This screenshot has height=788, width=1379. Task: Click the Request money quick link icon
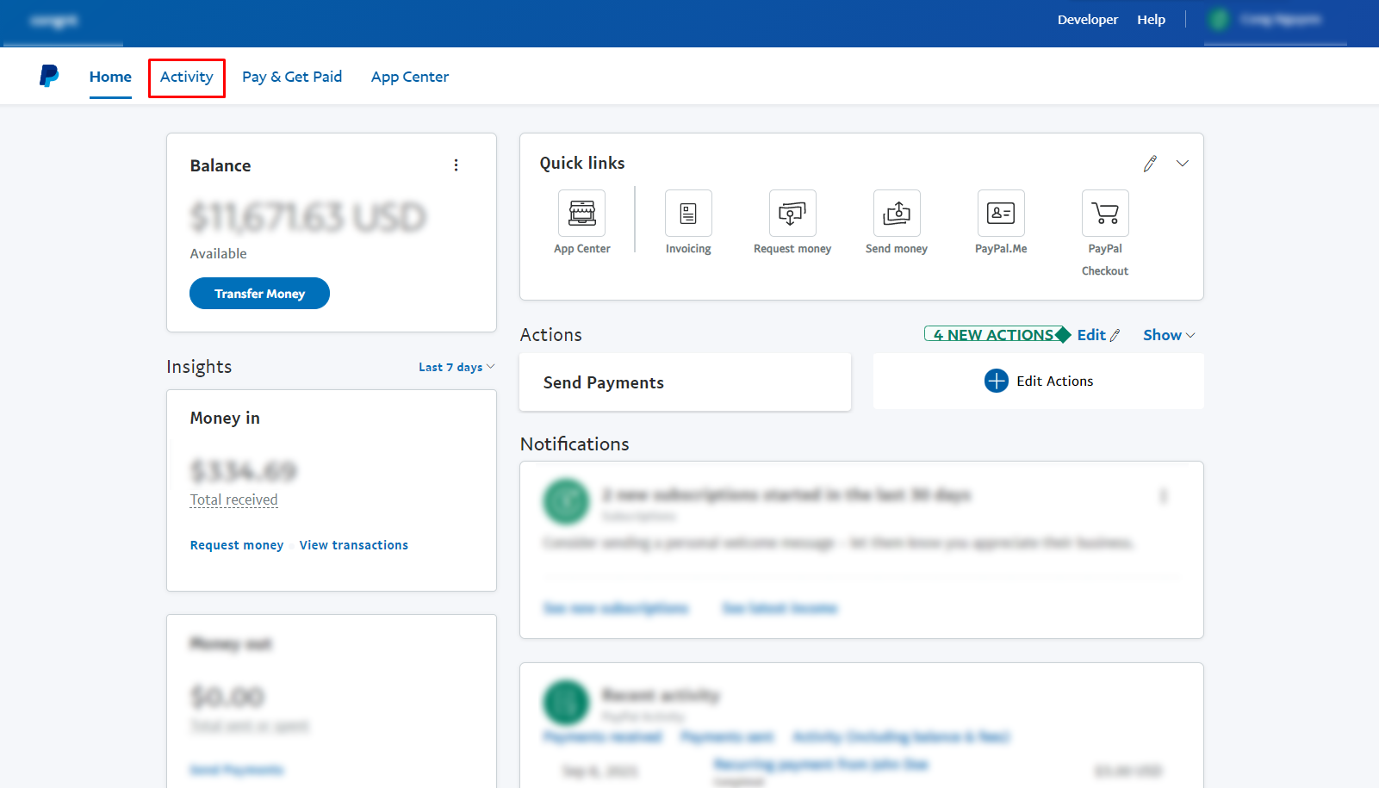pos(792,214)
